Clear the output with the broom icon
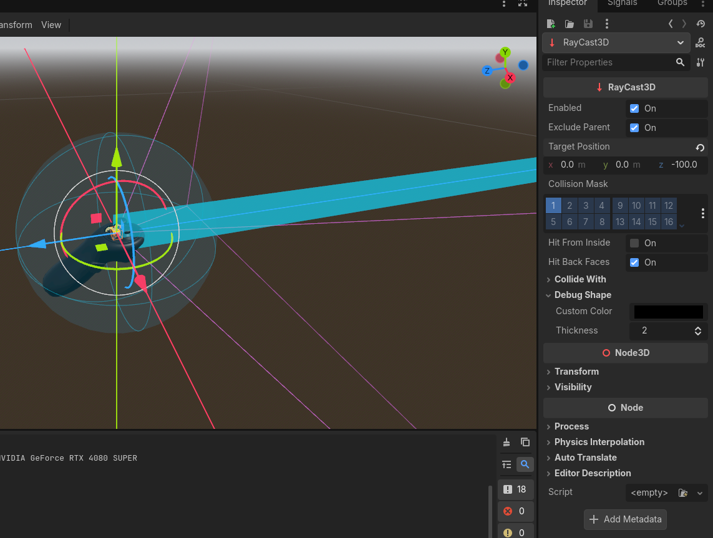This screenshot has width=713, height=538. click(x=507, y=442)
